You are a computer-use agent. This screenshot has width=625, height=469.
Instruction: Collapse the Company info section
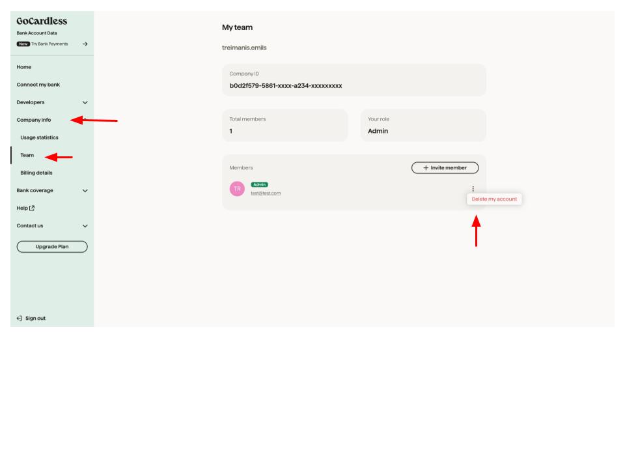[x=34, y=120]
